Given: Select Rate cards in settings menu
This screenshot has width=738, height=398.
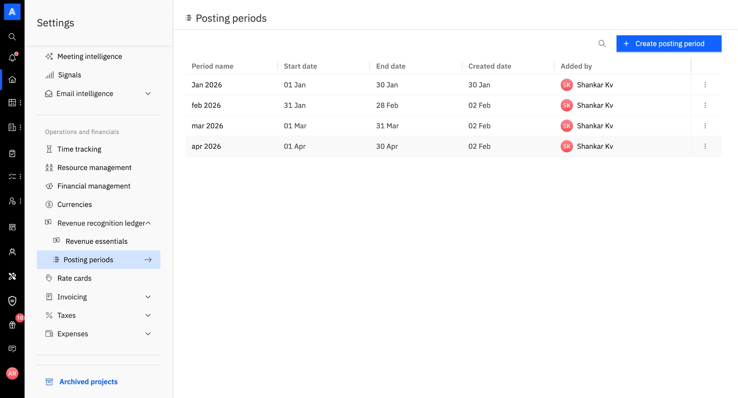Looking at the screenshot, I should [x=74, y=278].
